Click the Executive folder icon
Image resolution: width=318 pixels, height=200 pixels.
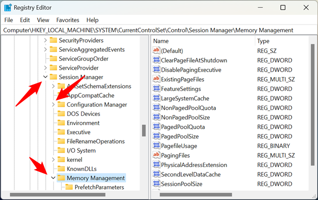click(61, 132)
